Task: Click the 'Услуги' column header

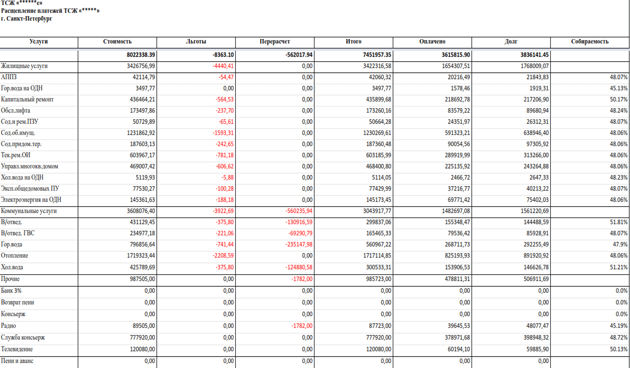Action: 39,42
